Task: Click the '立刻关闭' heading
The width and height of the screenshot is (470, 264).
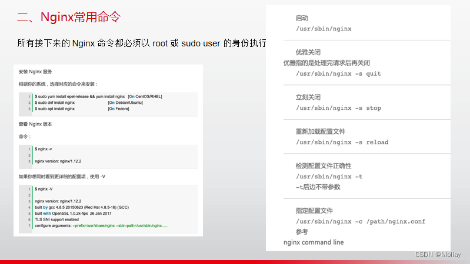Action: tap(308, 97)
